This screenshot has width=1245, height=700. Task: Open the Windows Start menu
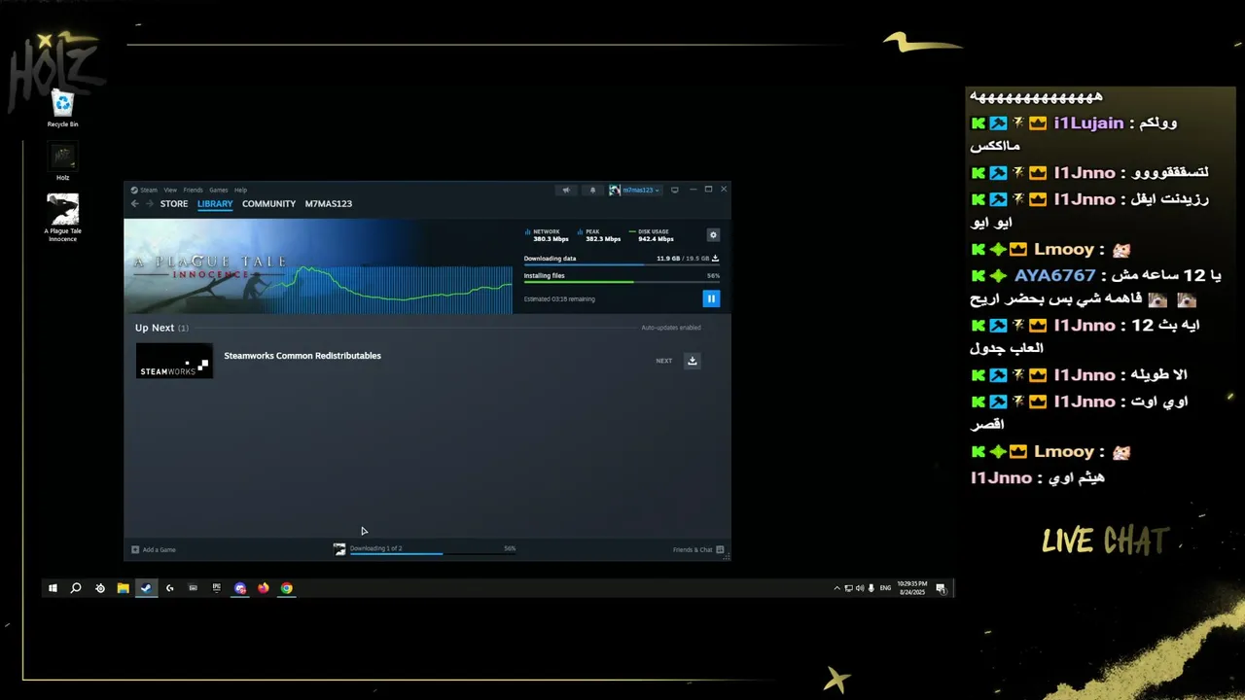(53, 588)
